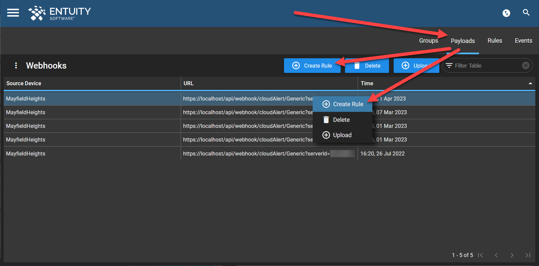
Task: Switch to the Rules tab
Action: tap(495, 41)
